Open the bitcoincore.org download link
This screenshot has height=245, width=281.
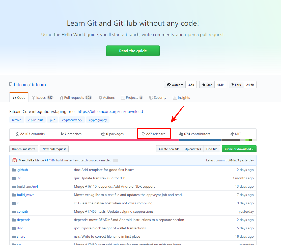point(110,111)
